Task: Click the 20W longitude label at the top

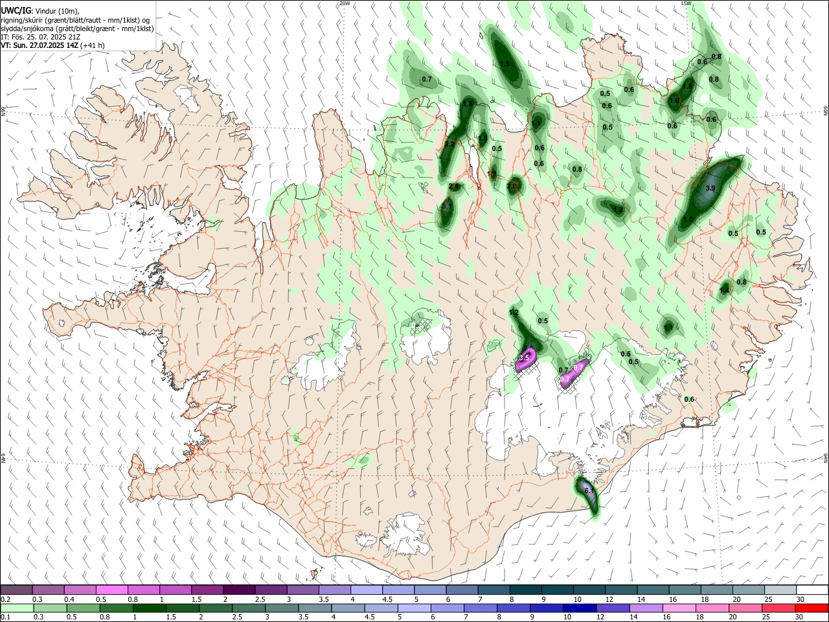Action: coord(345,3)
